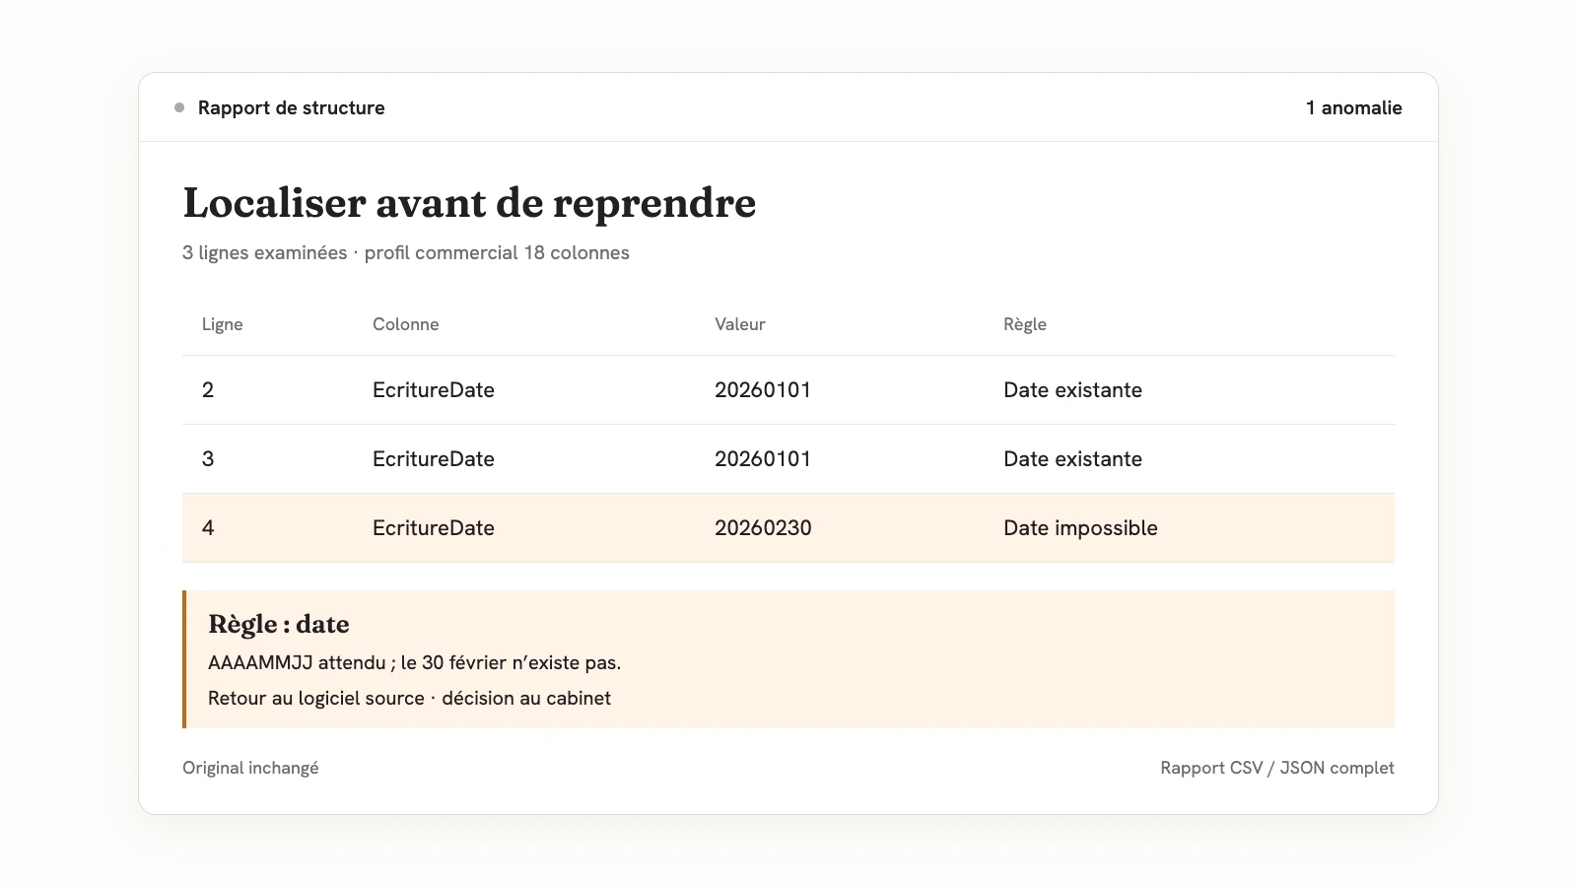Click the 'Localiser avant de reprendre' heading

point(469,203)
